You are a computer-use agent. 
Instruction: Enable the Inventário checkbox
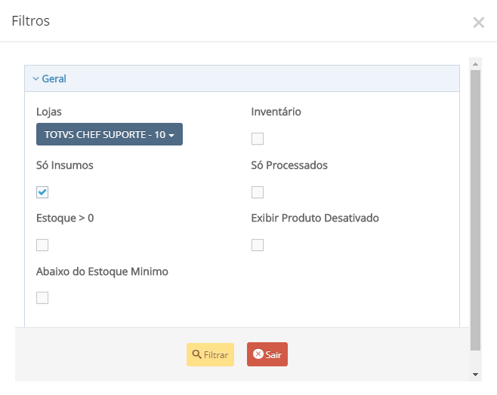coord(258,139)
